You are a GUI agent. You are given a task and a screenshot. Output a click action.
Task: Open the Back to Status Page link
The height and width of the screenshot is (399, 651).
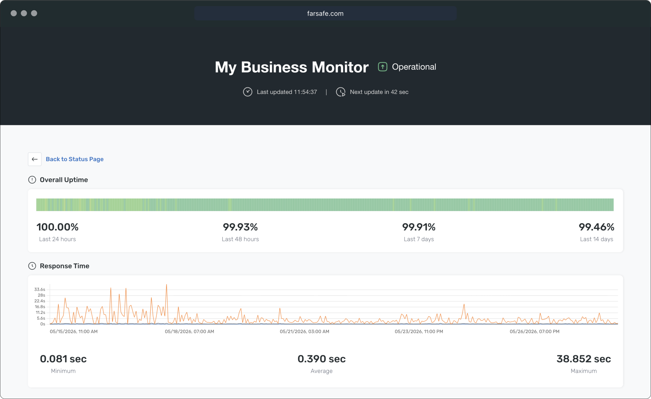pyautogui.click(x=75, y=159)
